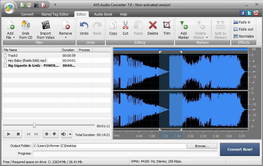Click quick-access grab from CD icon

click(x=29, y=5)
